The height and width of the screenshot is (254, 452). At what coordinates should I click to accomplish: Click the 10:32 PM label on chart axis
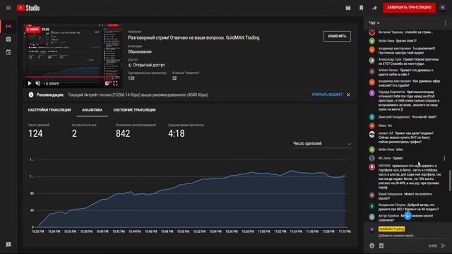pos(37,231)
